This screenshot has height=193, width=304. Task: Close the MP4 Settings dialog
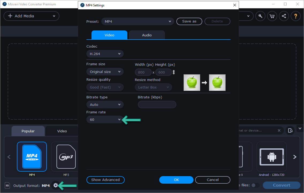coord(235,5)
